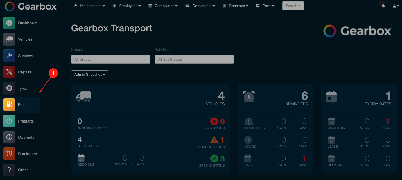Expand the user account menu
402x180 pixels.
click(395, 6)
